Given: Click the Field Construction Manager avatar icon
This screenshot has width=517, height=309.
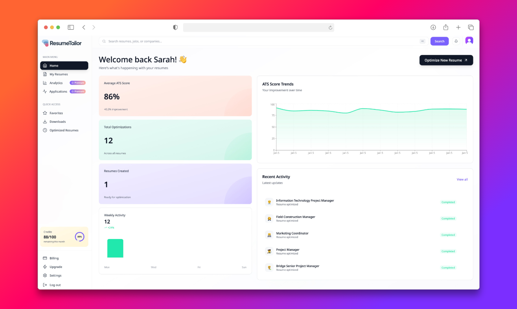Looking at the screenshot, I should (x=269, y=218).
